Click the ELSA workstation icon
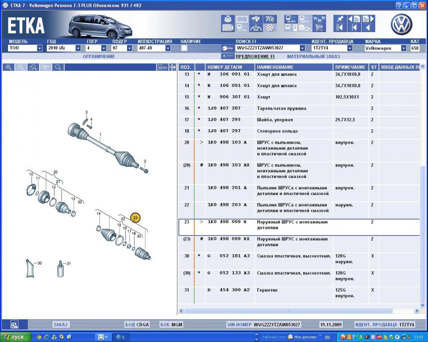This screenshot has width=428, height=342. point(291,19)
